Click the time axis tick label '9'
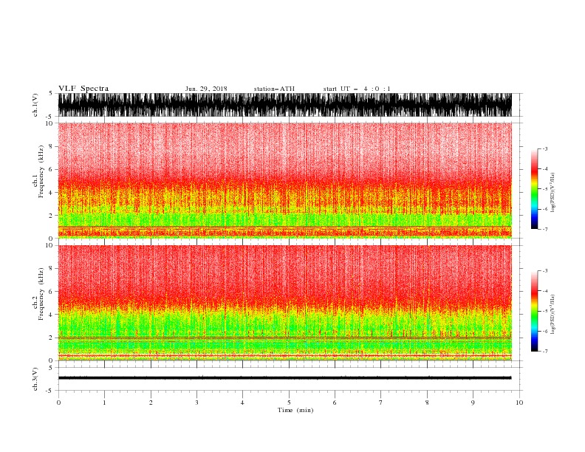Image resolution: width=585 pixels, height=452 pixels. (x=473, y=403)
